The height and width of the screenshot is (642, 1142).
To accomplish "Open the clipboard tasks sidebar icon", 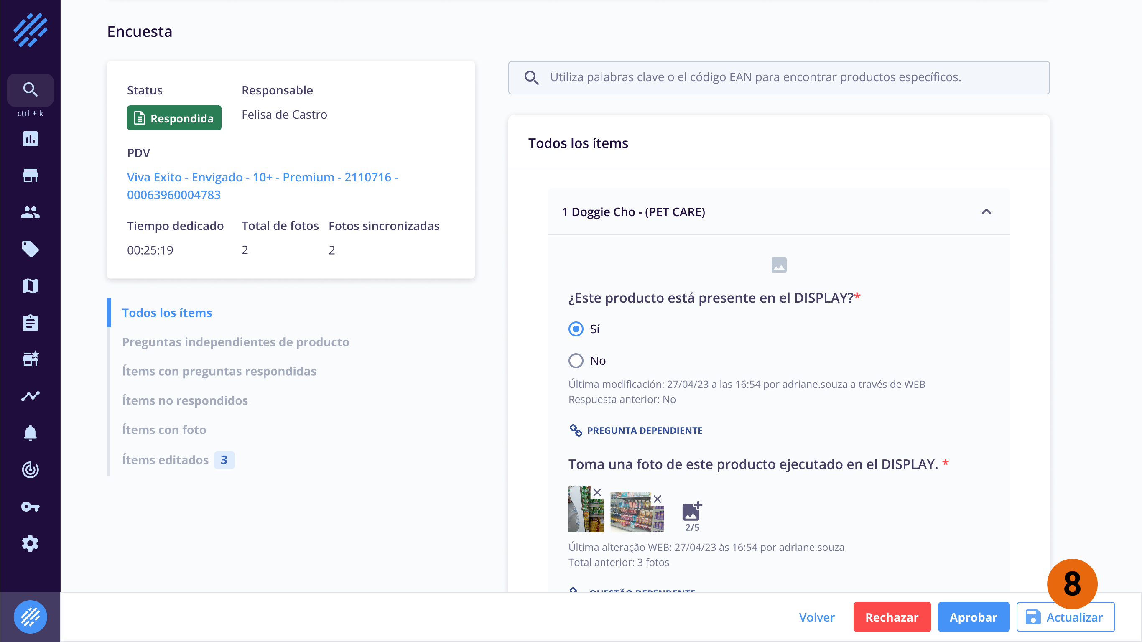I will (x=30, y=323).
